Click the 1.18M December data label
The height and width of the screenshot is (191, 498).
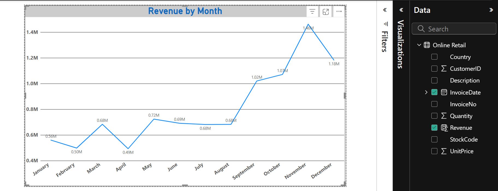click(x=334, y=64)
